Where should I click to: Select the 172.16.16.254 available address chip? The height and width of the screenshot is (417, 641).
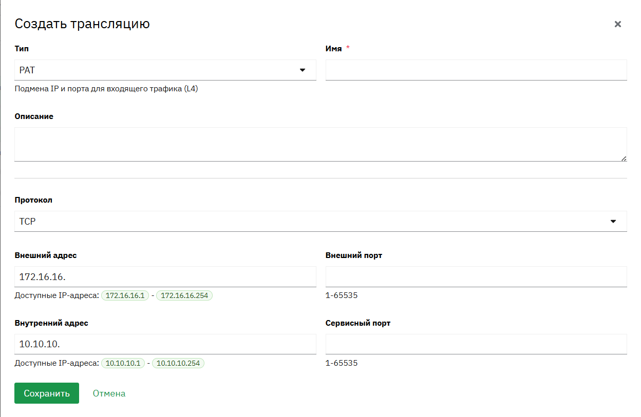184,295
